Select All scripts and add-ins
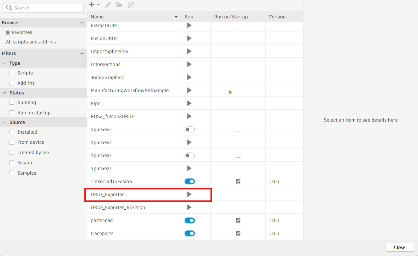Screen dimensions: 418x256 point(31,42)
